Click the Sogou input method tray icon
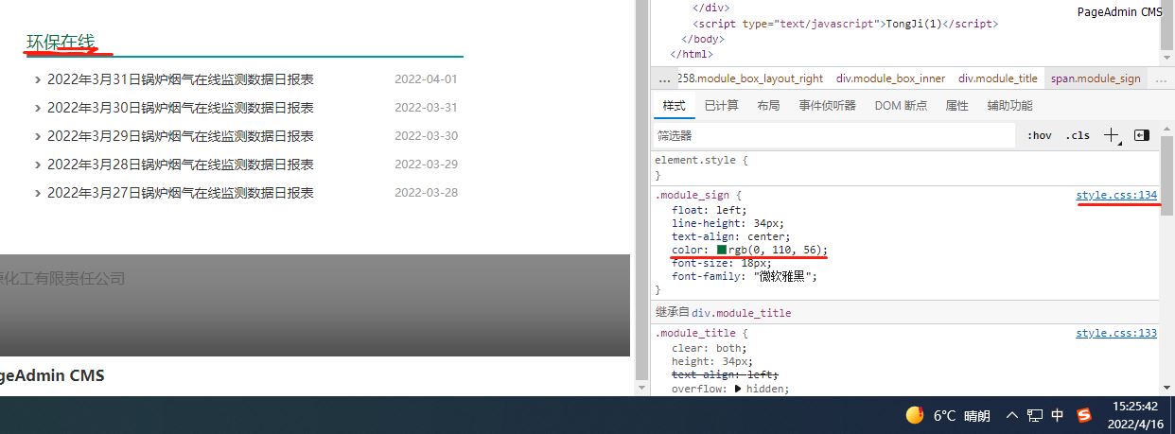Image resolution: width=1175 pixels, height=434 pixels. 1084,415
